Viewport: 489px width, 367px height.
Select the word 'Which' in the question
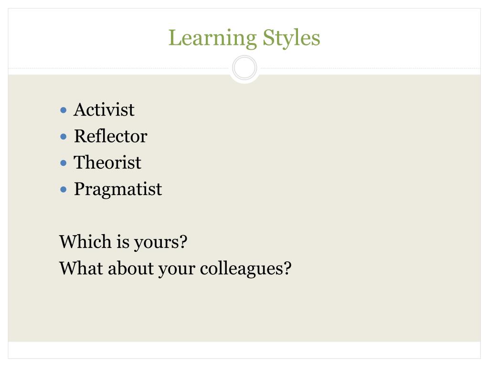85,241
